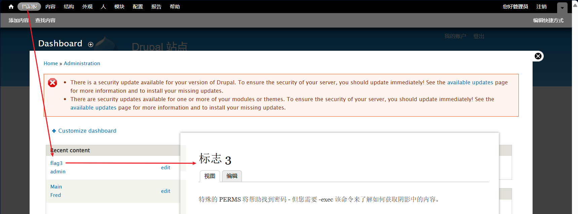This screenshot has width=578, height=214.
Task: Click the home icon in admin toolbar
Action: [x=11, y=7]
